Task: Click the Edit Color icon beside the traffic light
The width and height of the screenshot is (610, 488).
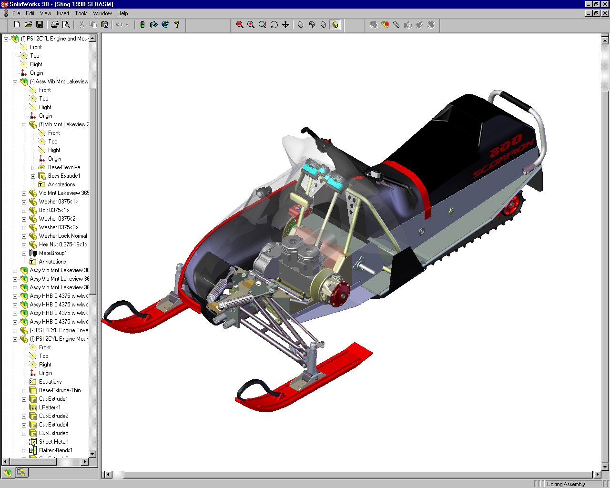Action: (x=153, y=24)
